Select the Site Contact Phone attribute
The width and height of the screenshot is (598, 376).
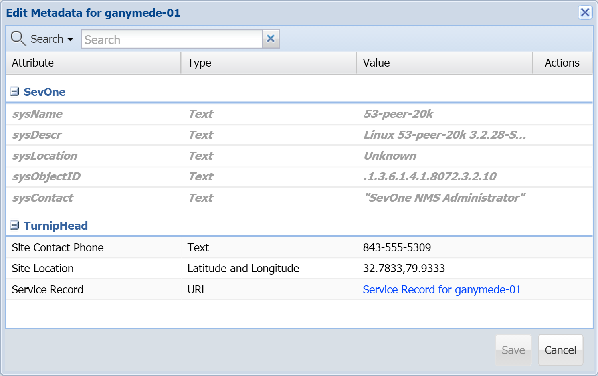point(57,247)
